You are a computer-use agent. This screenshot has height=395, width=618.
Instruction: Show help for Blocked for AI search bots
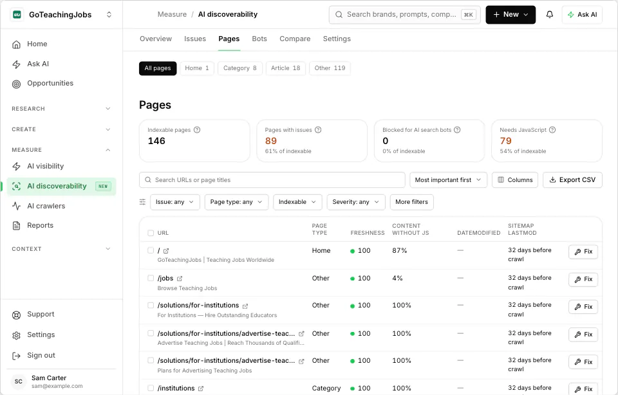click(x=457, y=130)
